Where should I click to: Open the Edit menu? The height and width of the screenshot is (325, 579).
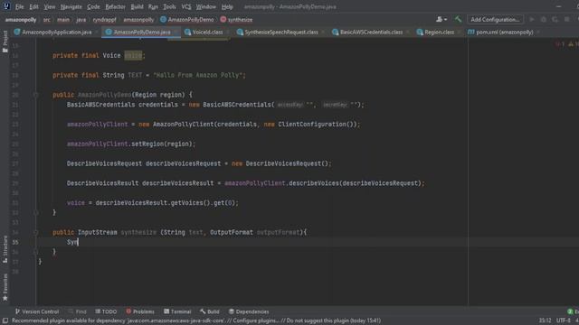33,6
